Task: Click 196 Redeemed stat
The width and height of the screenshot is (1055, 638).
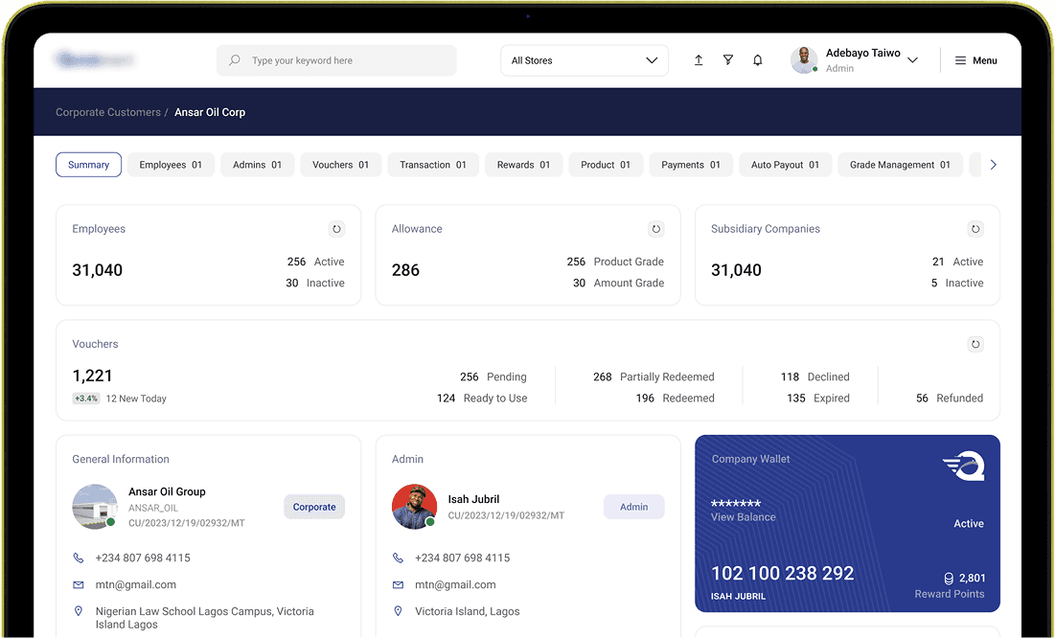Action: [x=676, y=399]
